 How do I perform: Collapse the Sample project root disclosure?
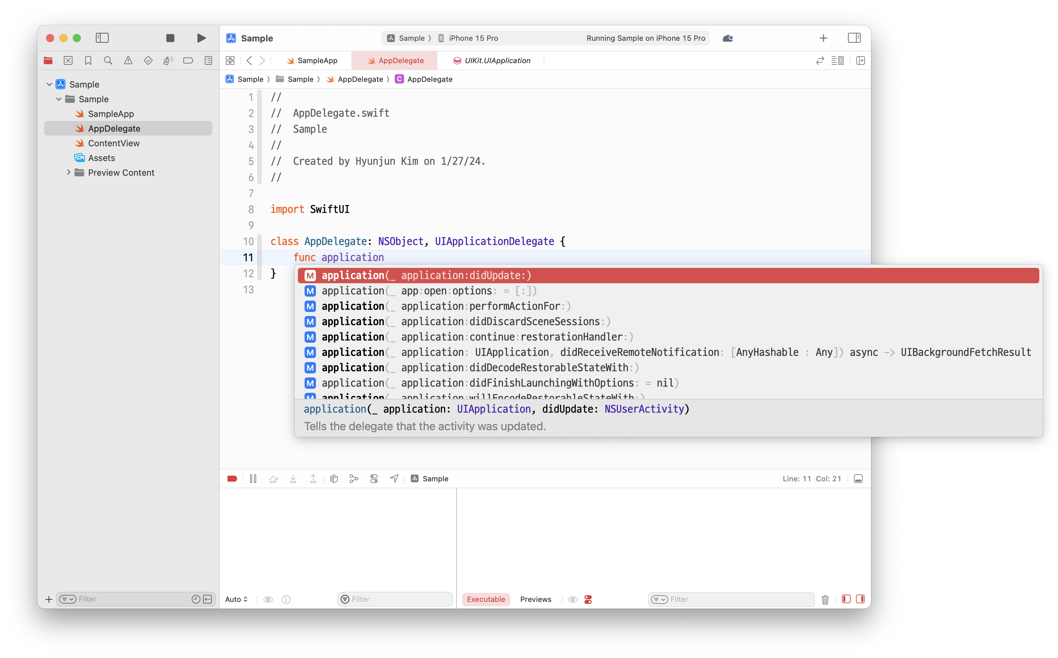(49, 85)
